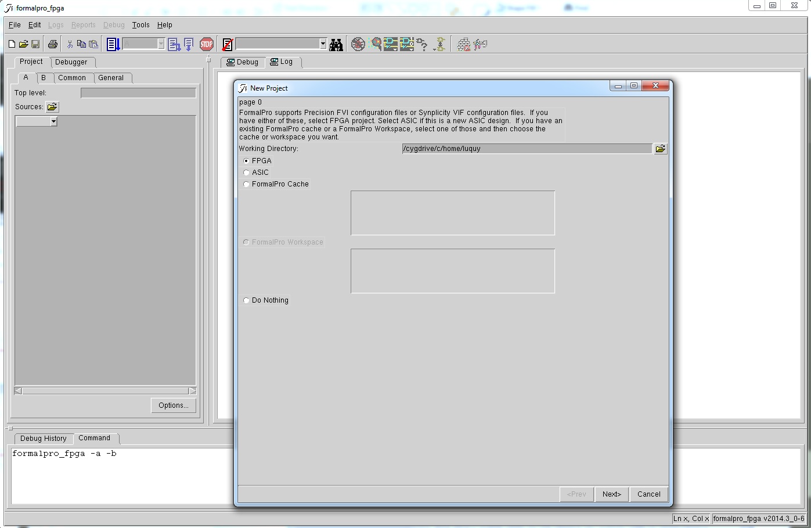Click the Sources list horizontal scrollbar
Screen dimensions: 811x528
click(x=105, y=391)
